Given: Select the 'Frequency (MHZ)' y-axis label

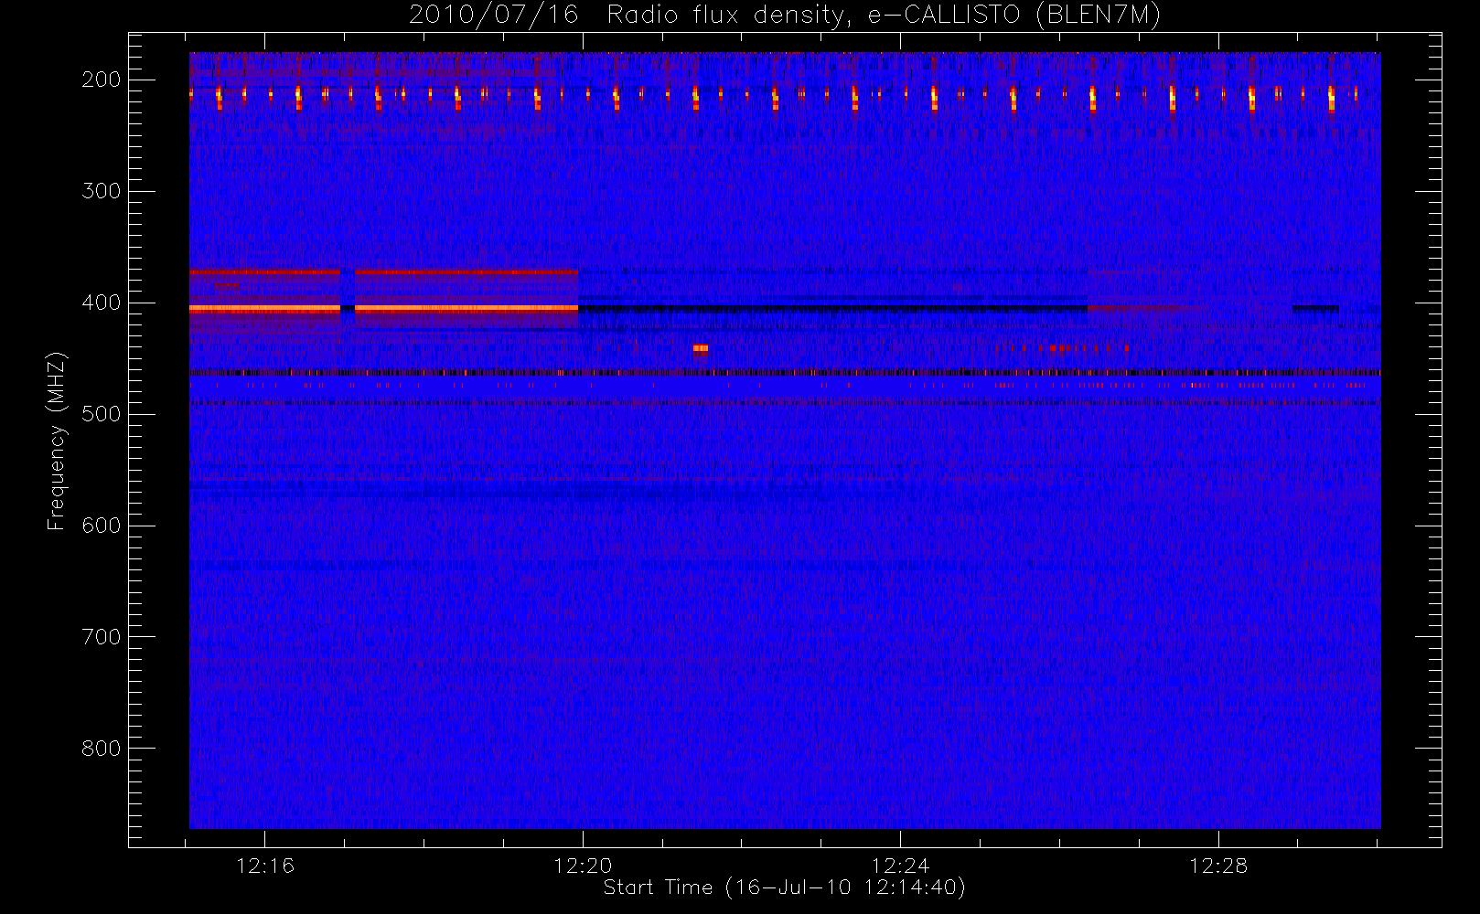Looking at the screenshot, I should coord(57,441).
